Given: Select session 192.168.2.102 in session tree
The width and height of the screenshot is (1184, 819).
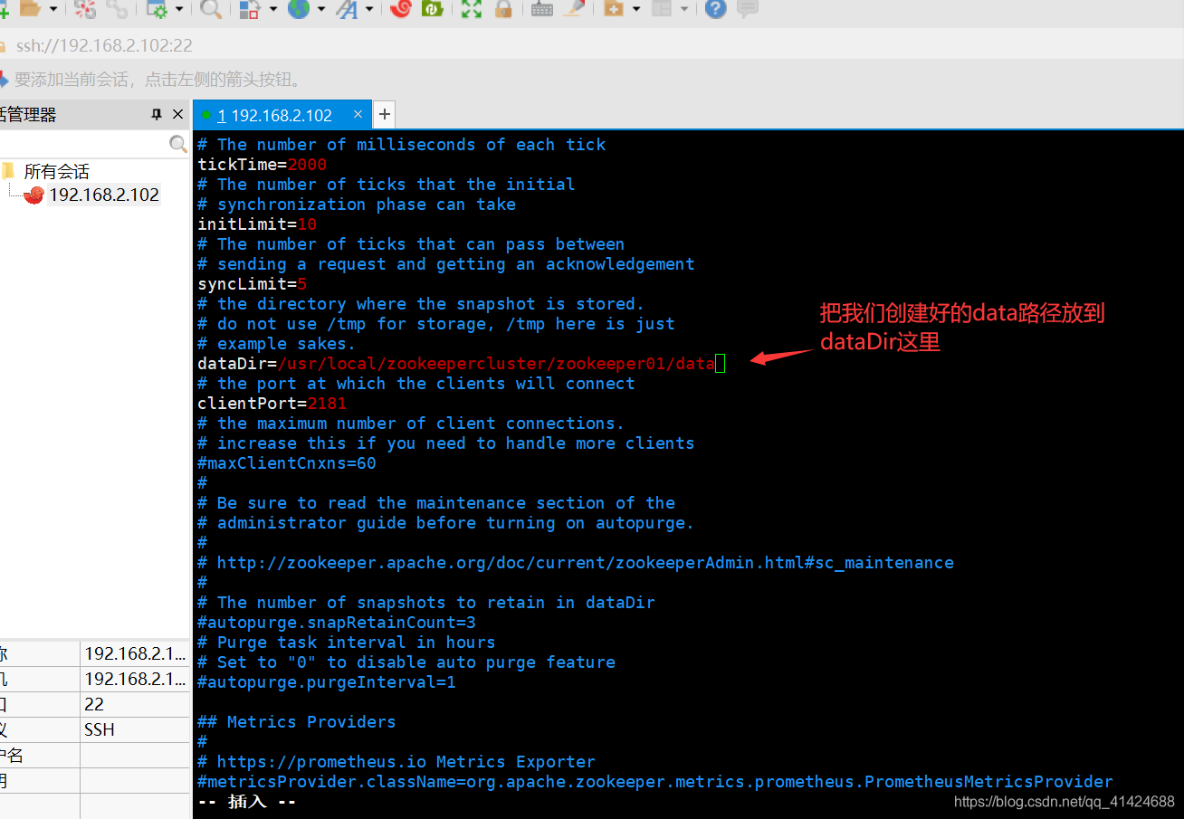Looking at the screenshot, I should point(104,195).
